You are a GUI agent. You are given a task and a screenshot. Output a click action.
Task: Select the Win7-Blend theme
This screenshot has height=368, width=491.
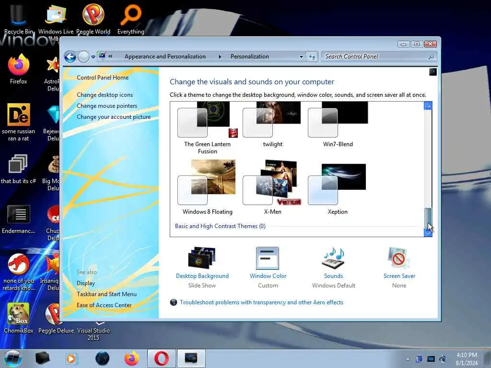tap(338, 125)
